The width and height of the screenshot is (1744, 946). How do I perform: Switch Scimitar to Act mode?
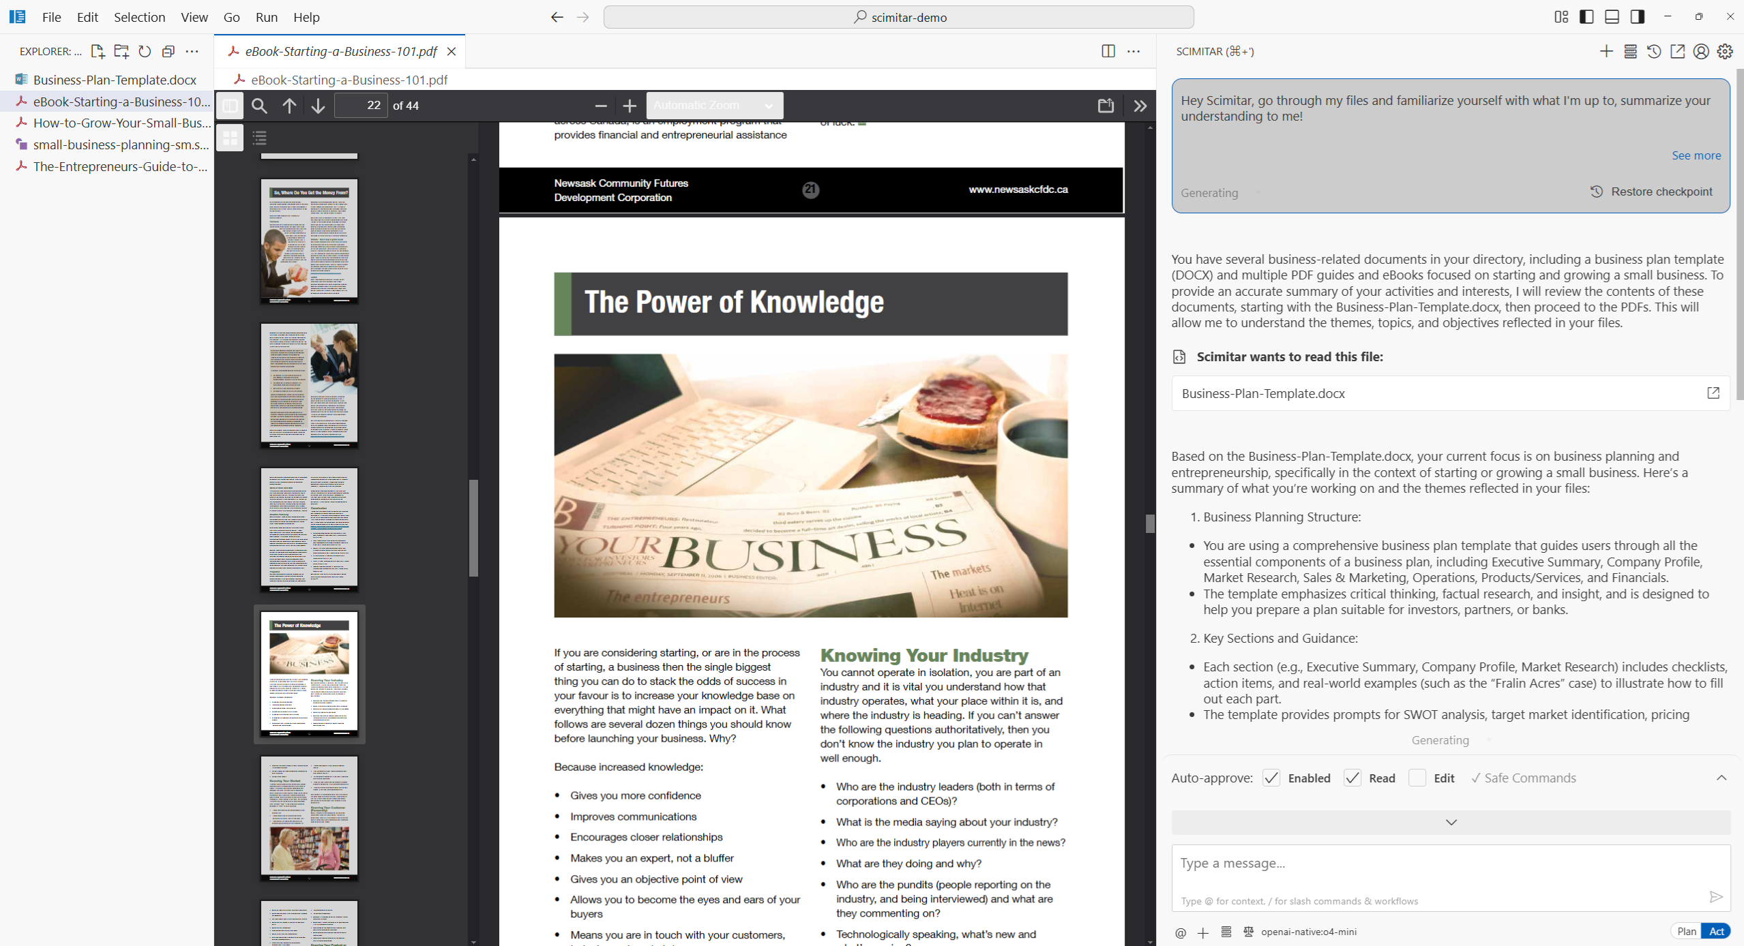[x=1716, y=932]
